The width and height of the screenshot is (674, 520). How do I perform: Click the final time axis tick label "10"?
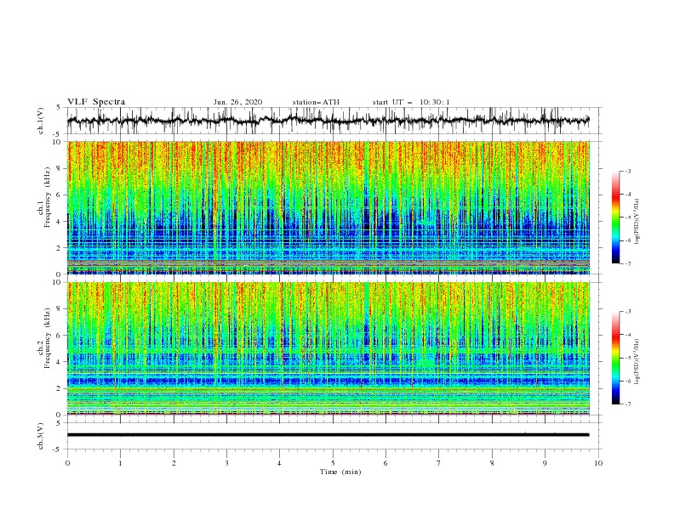click(598, 463)
